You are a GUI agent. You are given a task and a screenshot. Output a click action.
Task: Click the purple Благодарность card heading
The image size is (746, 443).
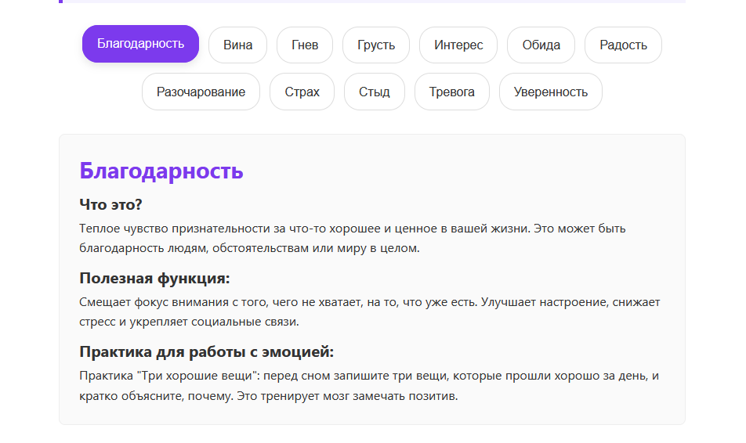(x=161, y=171)
